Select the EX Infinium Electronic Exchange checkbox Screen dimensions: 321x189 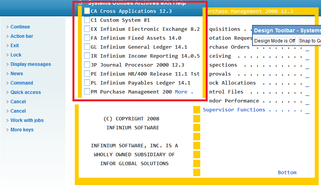tap(87, 29)
